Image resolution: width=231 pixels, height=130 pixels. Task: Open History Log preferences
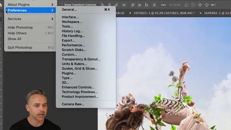pos(86,31)
